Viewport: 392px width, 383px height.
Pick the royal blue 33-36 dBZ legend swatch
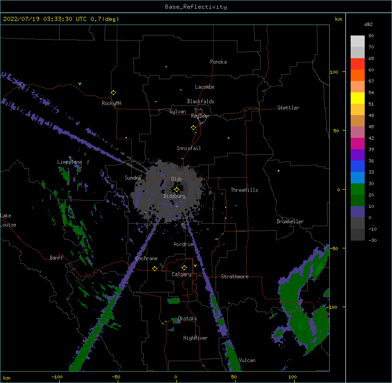click(357, 166)
